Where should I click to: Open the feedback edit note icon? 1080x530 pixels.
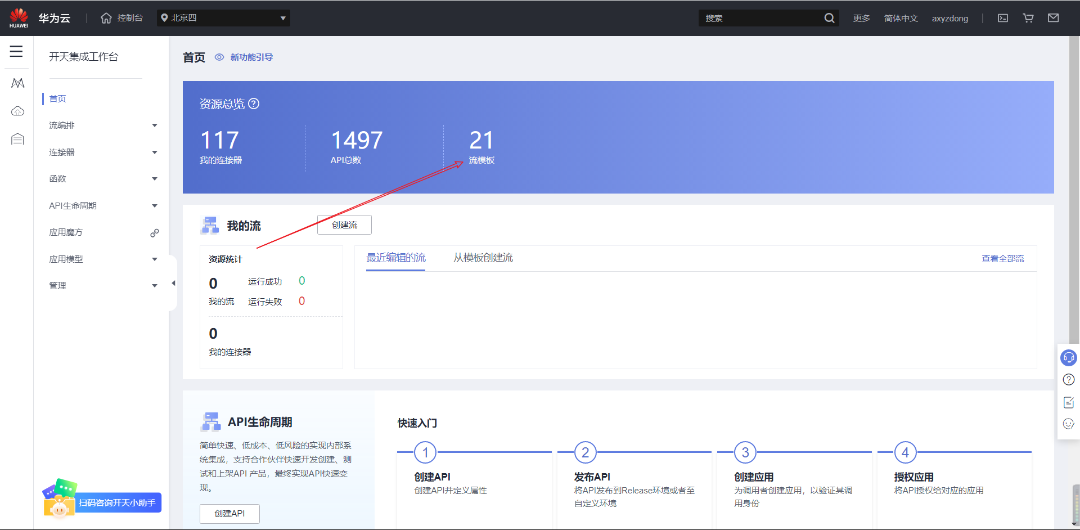click(1069, 402)
